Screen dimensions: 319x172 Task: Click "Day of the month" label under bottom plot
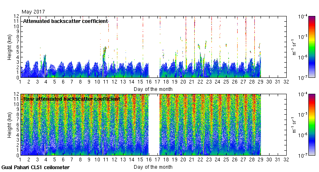[153, 167]
